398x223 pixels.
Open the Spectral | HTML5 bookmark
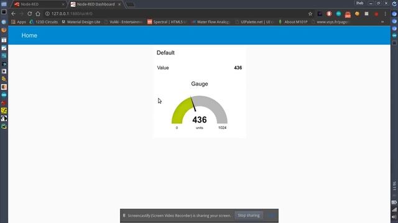tap(167, 22)
